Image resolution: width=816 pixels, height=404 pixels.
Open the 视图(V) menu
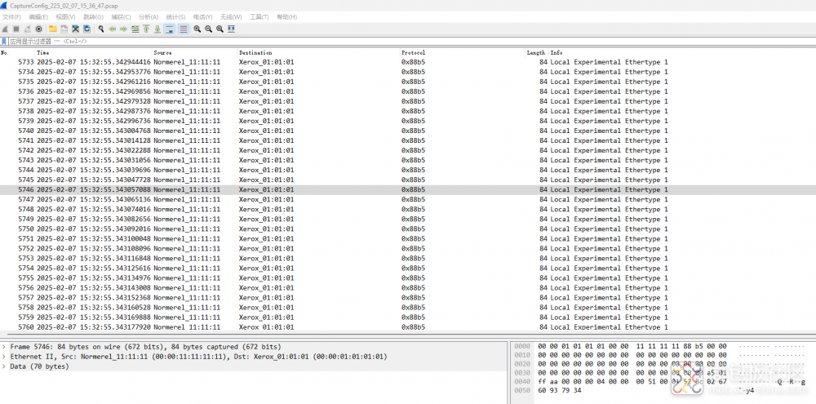pyautogui.click(x=65, y=17)
